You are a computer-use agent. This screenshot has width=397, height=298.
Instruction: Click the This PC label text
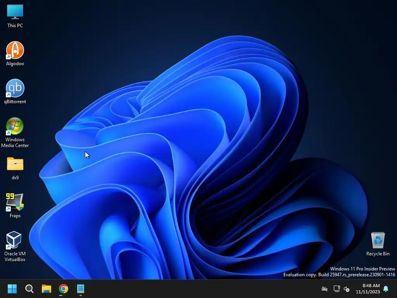(15, 25)
